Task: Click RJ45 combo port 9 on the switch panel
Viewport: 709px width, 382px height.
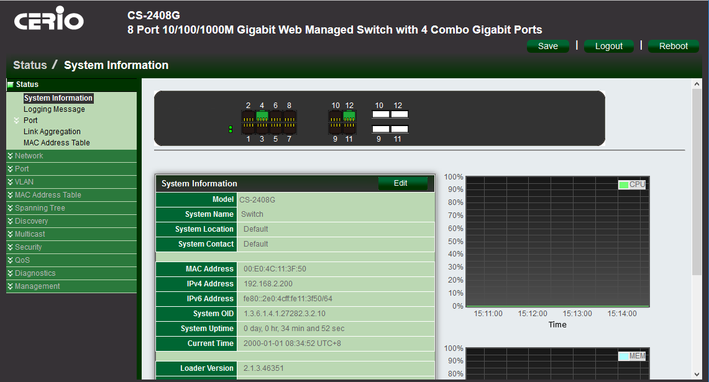Action: (336, 128)
